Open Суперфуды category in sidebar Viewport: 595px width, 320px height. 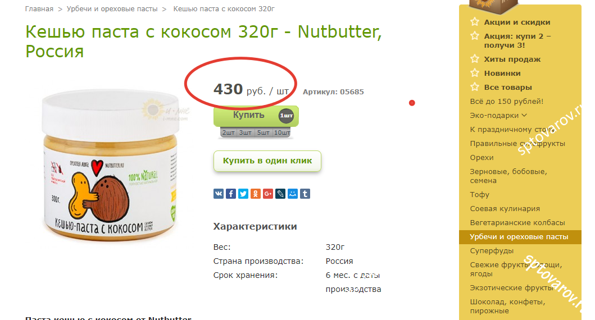pyautogui.click(x=492, y=250)
